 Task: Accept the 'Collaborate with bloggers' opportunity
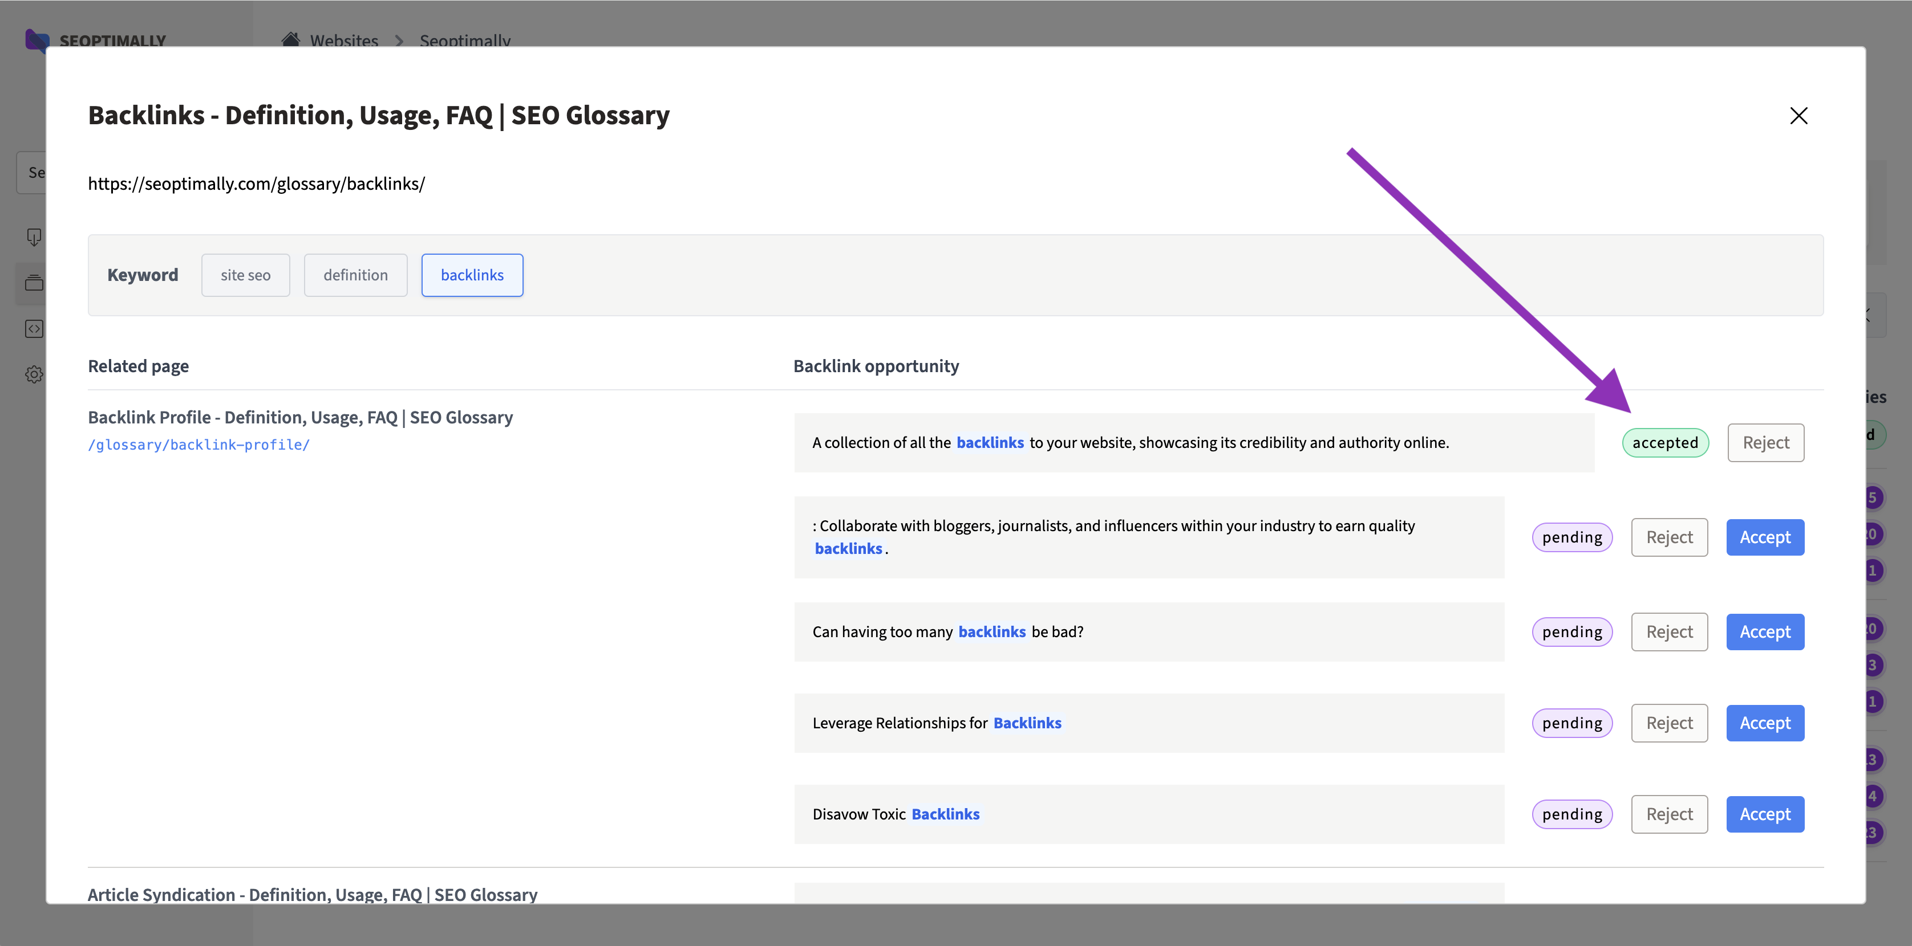click(x=1764, y=537)
